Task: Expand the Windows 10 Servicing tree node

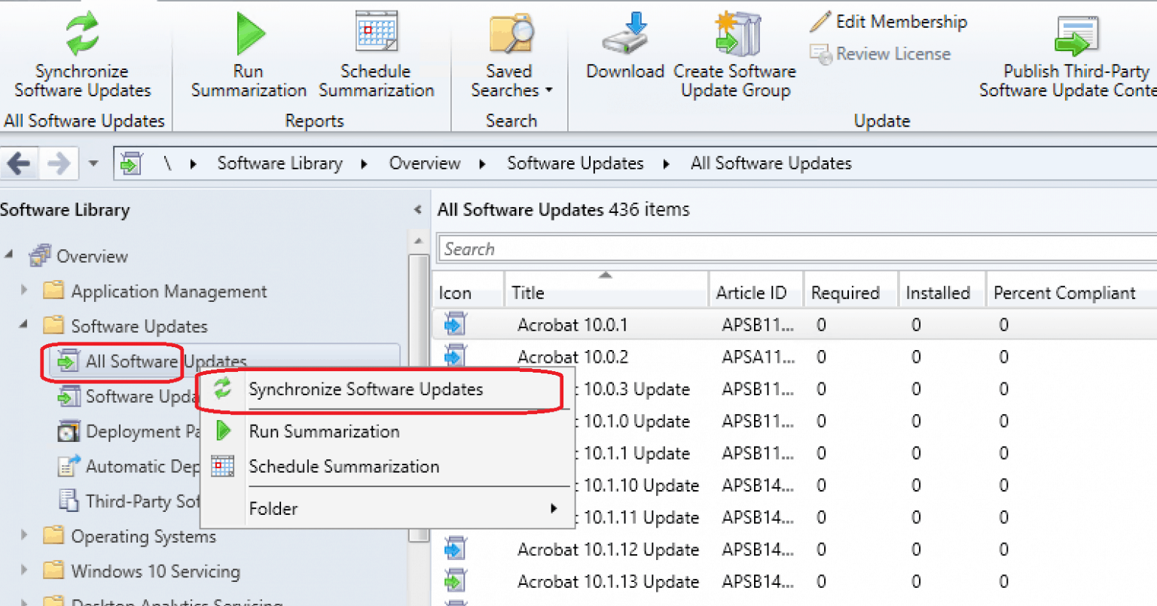Action: pyautogui.click(x=24, y=570)
